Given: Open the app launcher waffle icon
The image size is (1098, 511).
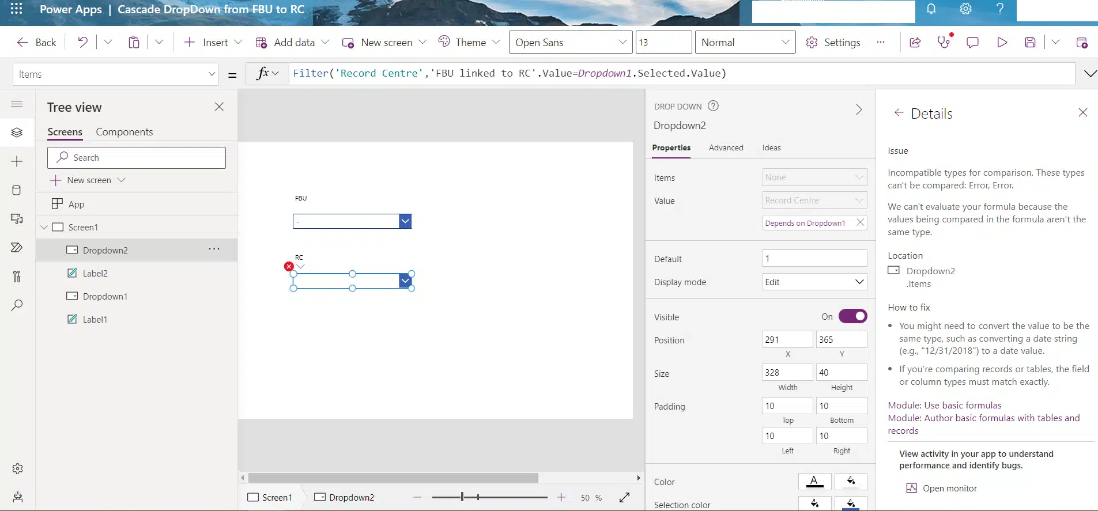Looking at the screenshot, I should 16,9.
